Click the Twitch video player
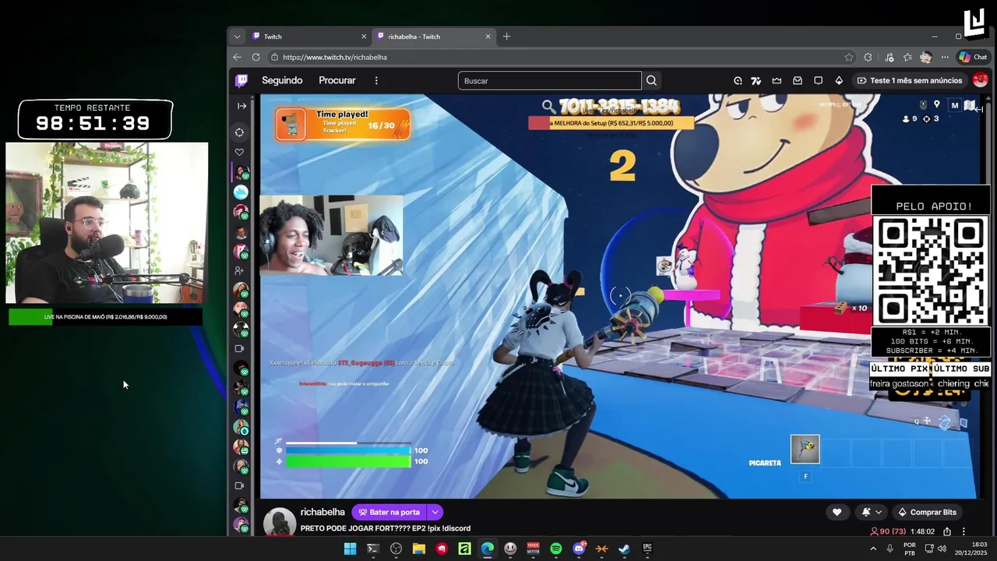This screenshot has width=997, height=561. click(x=619, y=296)
